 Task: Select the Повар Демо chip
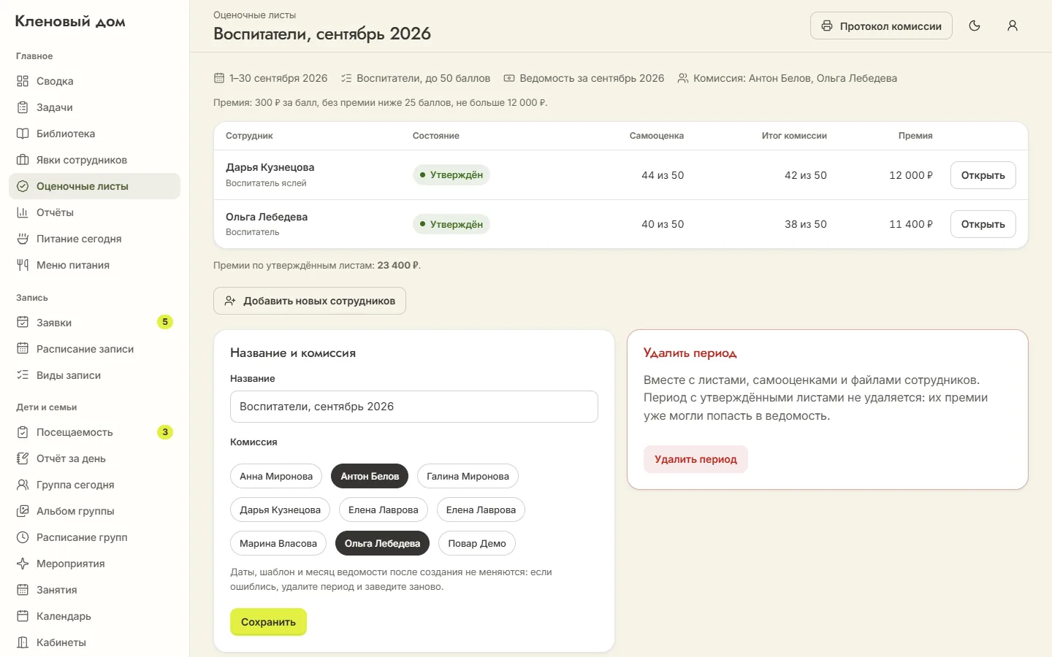pyautogui.click(x=477, y=543)
